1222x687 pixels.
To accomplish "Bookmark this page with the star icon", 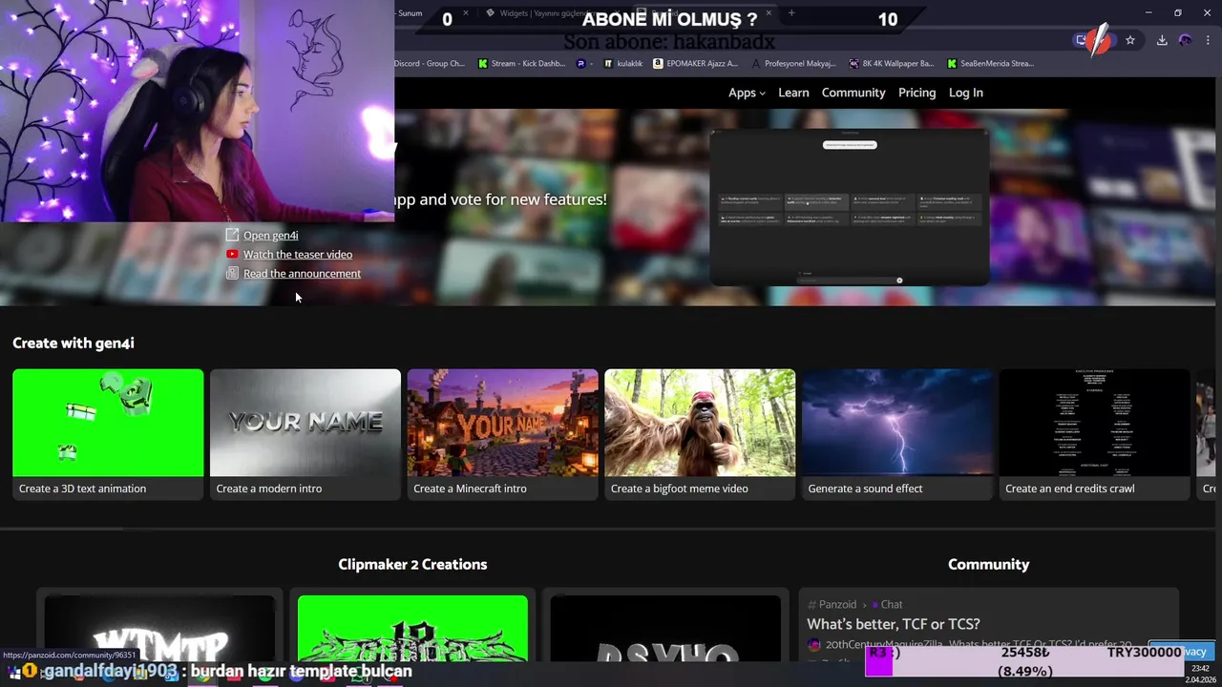I will coord(1130,40).
